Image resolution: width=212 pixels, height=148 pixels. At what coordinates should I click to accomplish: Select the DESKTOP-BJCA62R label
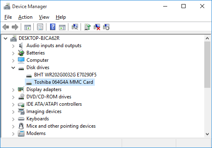click(39, 38)
